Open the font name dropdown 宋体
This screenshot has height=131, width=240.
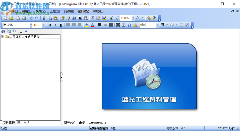31,25
